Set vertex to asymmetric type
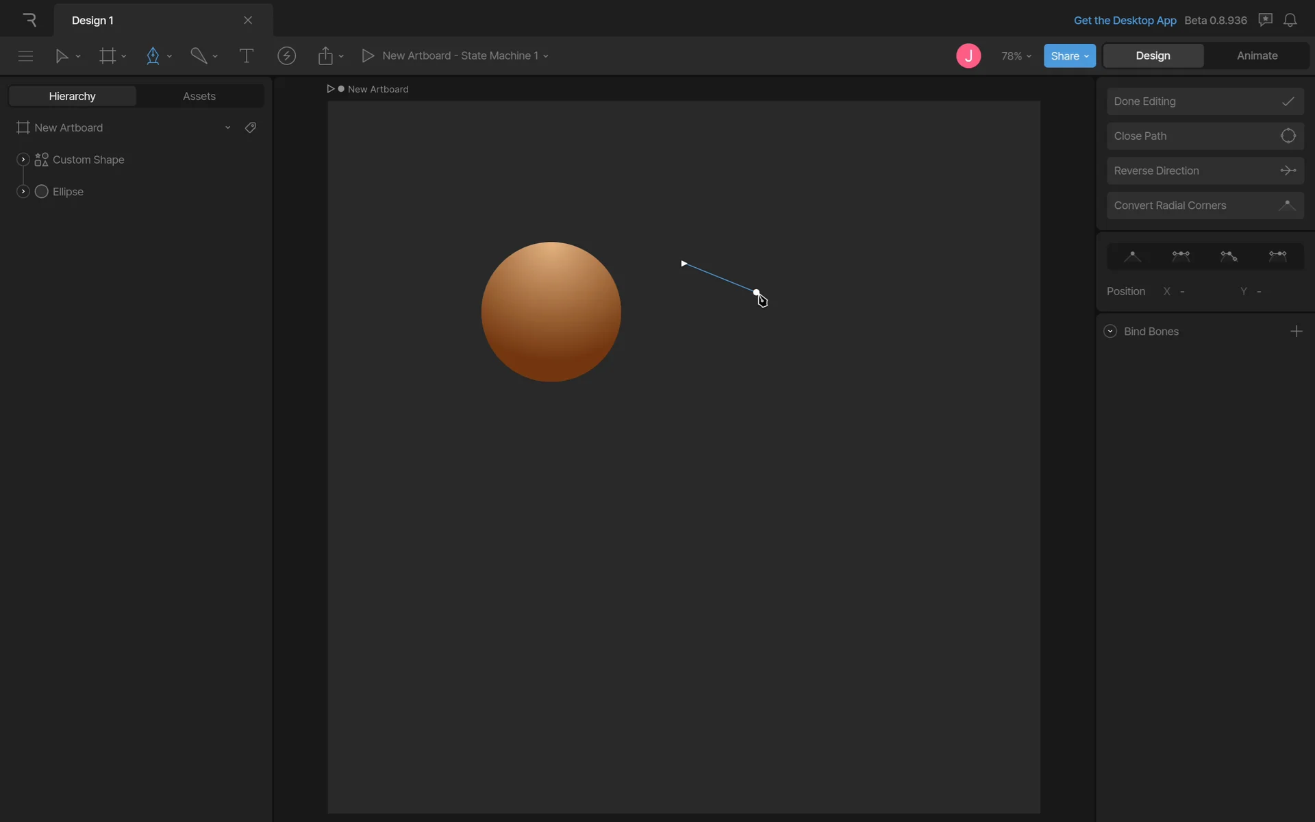Viewport: 1315px width, 822px height. (1277, 256)
